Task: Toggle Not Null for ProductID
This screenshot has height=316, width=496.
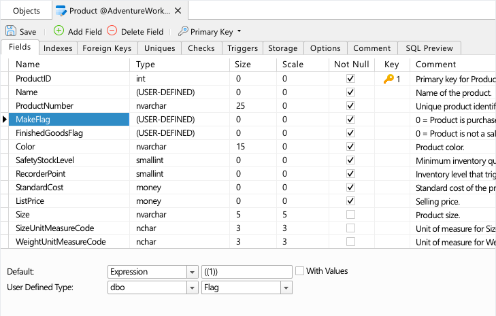Action: tap(350, 78)
